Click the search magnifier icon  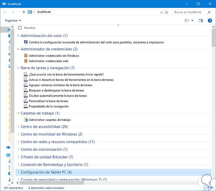click(x=209, y=12)
